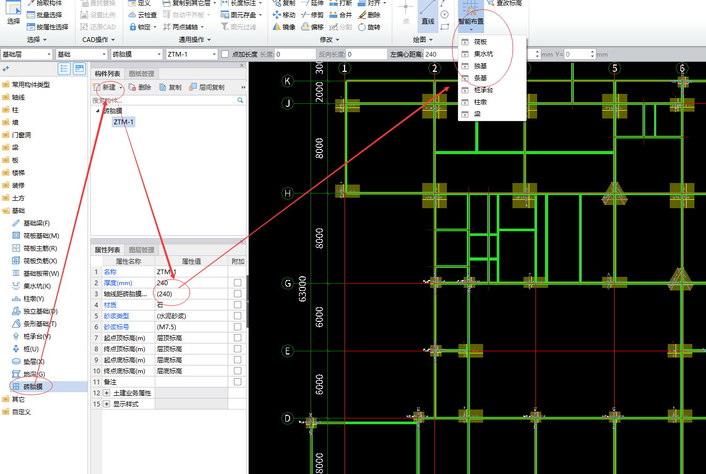The image size is (706, 474).
Task: Switch navigation to panel view icon
Action: [80, 69]
